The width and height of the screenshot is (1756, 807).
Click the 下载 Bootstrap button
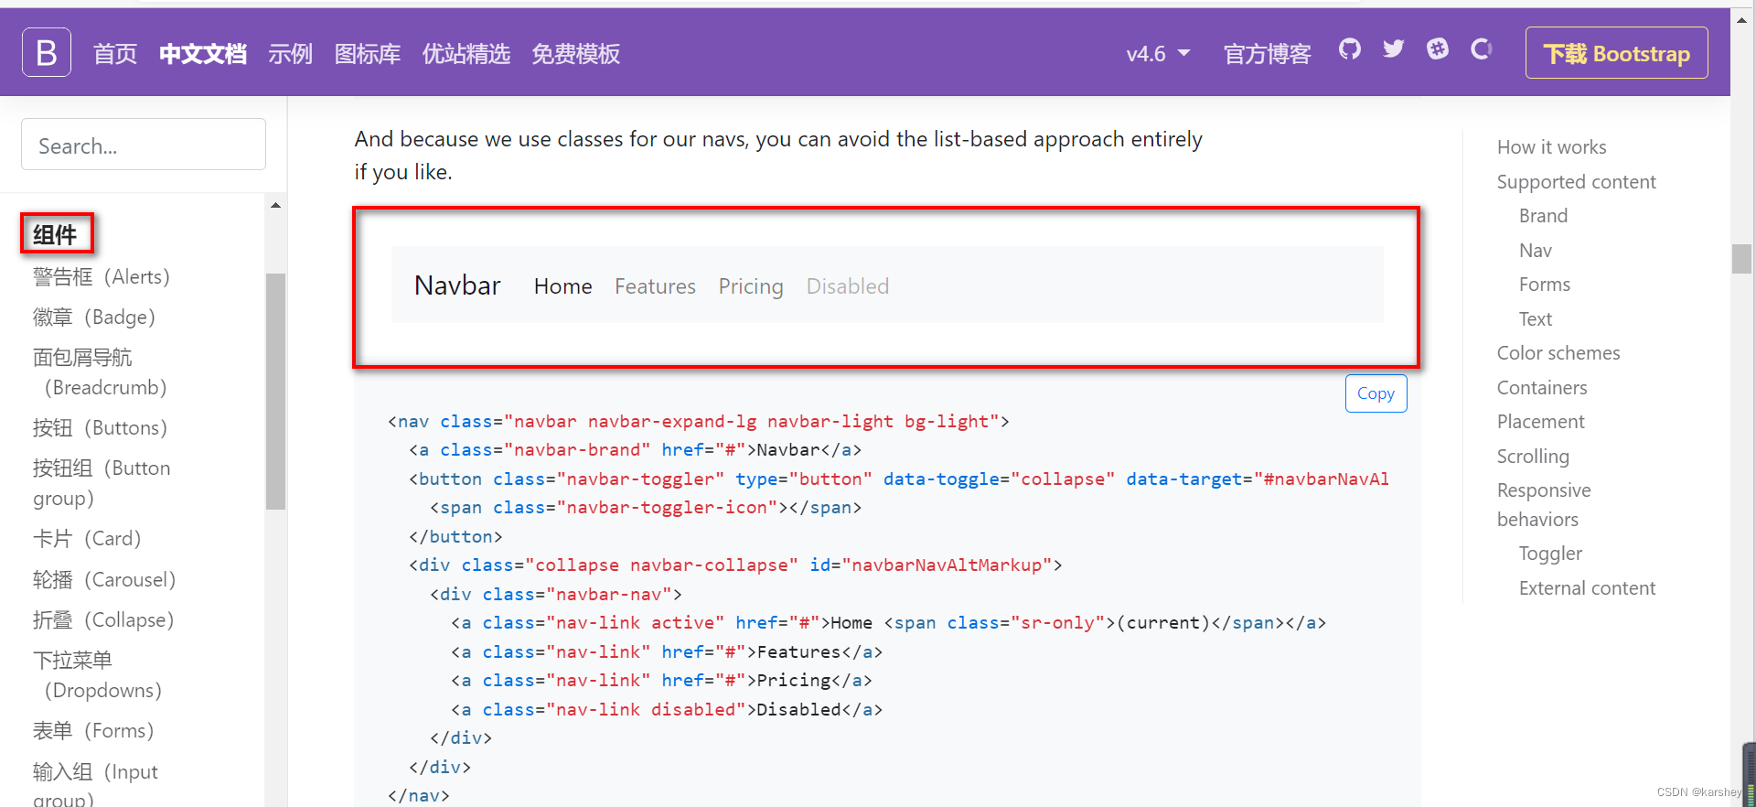[1616, 53]
